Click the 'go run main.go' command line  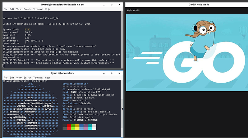click(40, 52)
